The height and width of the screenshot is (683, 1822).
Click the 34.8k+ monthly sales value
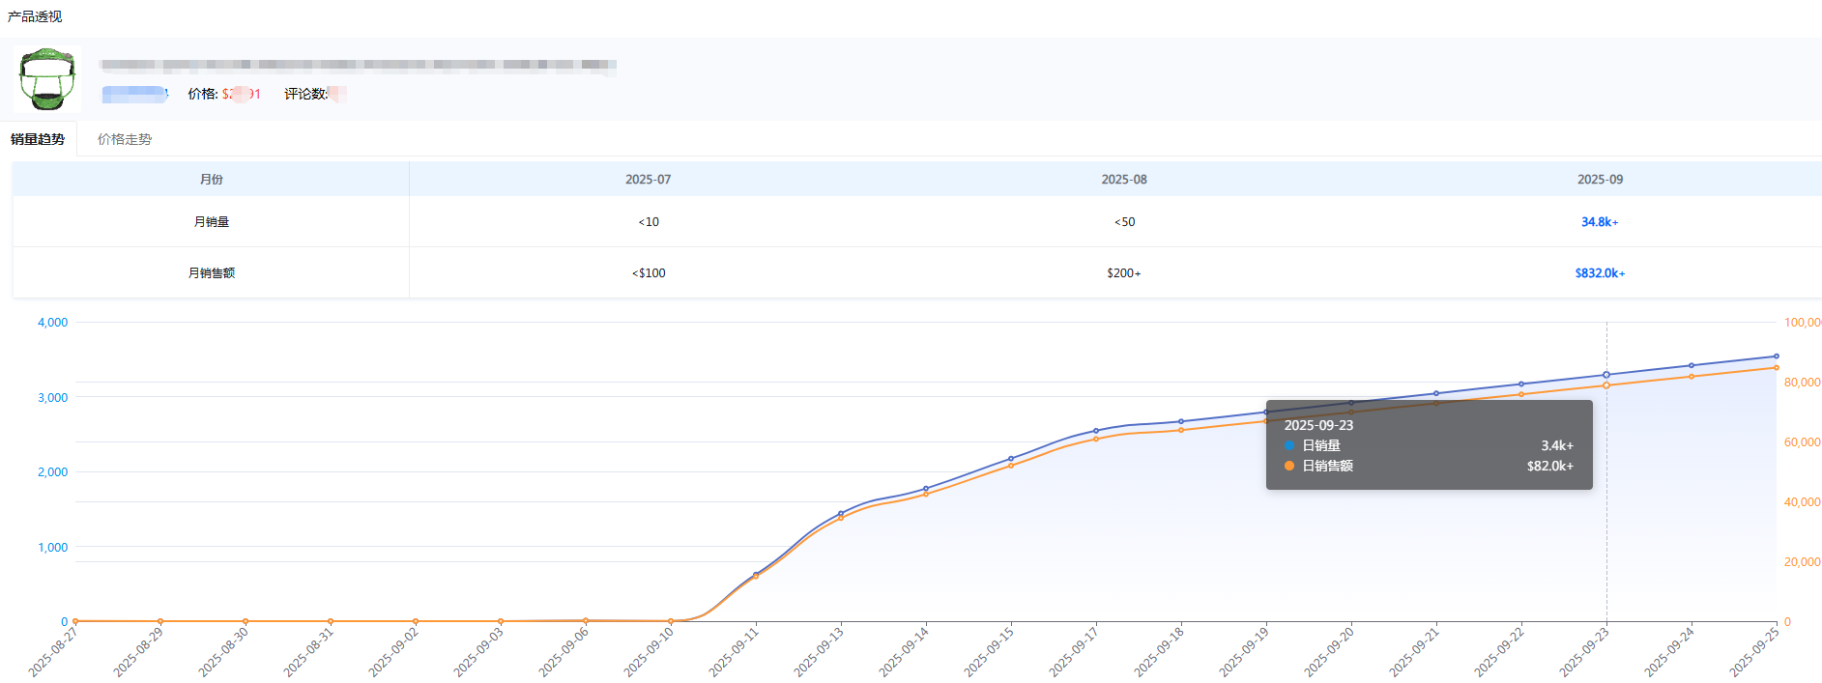pyautogui.click(x=1600, y=222)
